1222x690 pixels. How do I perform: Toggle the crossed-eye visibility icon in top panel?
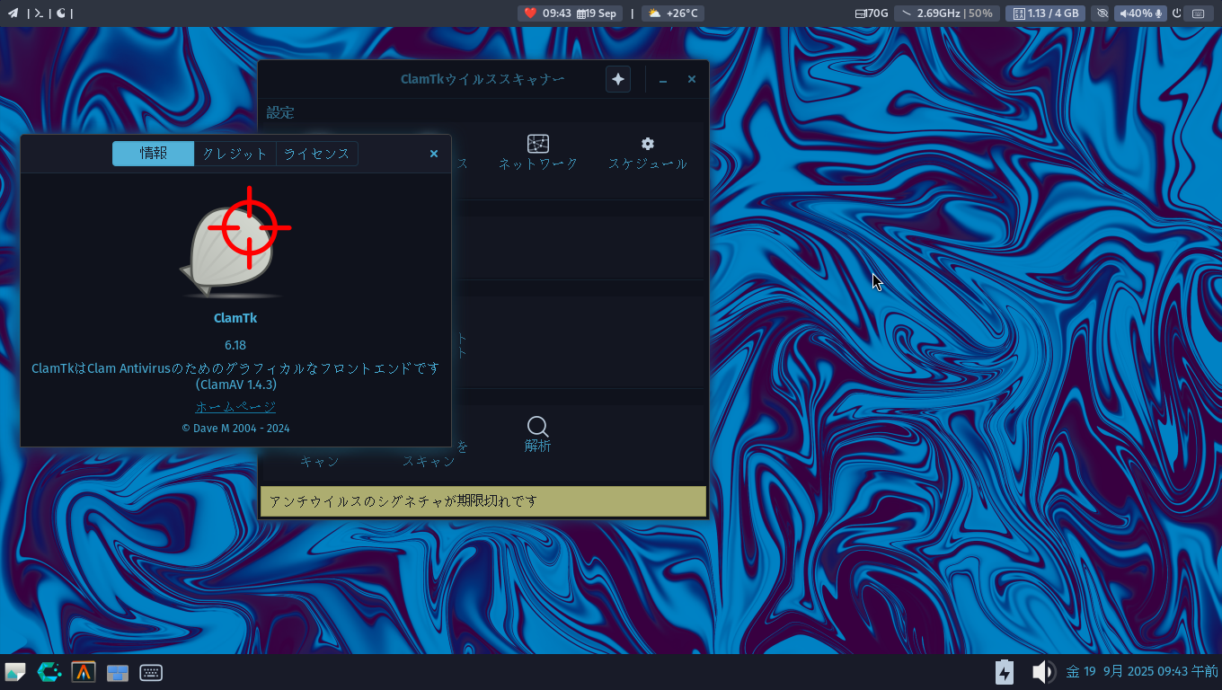[x=1102, y=13]
